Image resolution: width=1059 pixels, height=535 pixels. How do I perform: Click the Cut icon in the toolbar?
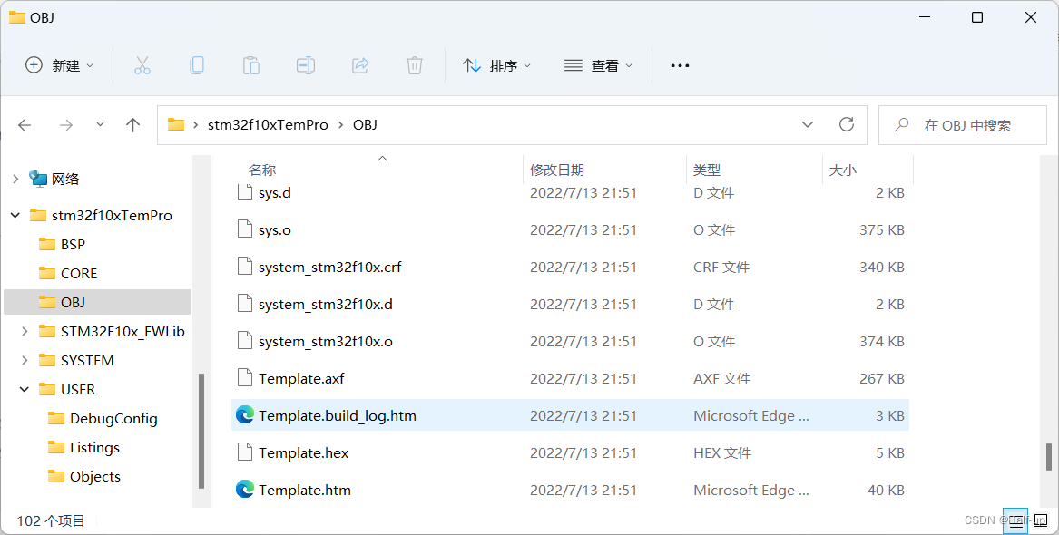click(x=142, y=64)
